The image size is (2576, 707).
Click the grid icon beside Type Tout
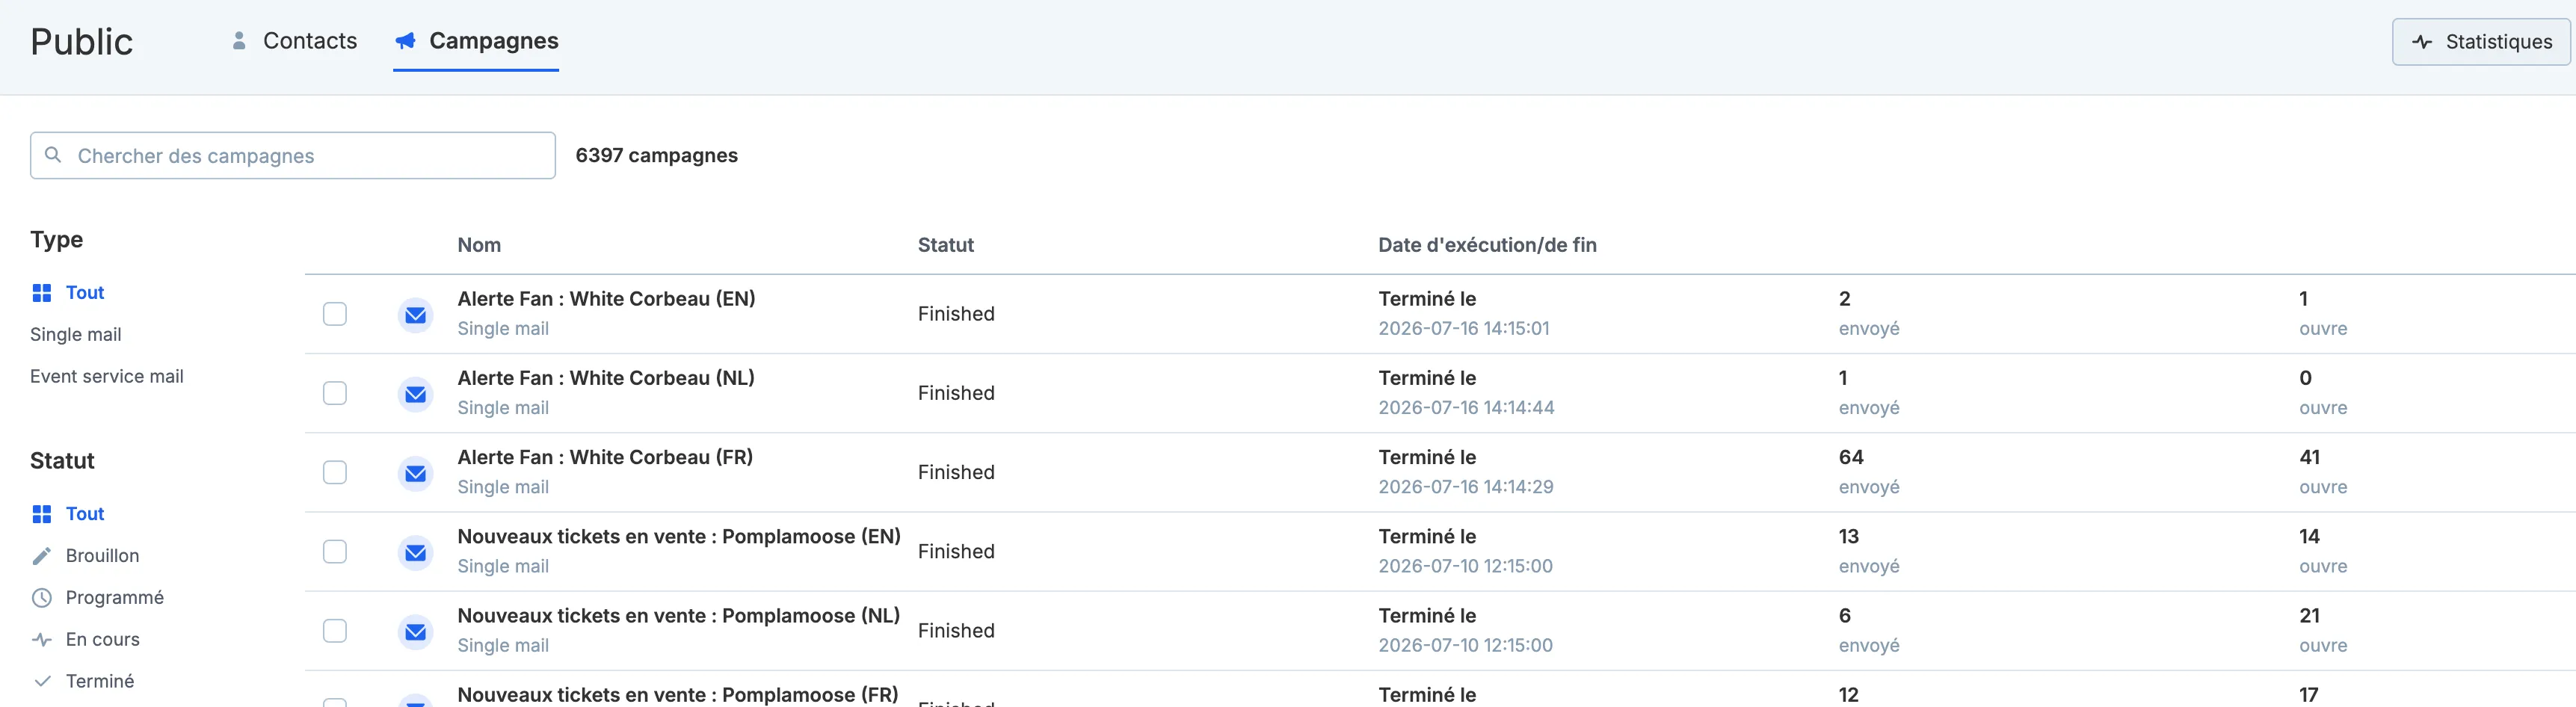click(42, 293)
